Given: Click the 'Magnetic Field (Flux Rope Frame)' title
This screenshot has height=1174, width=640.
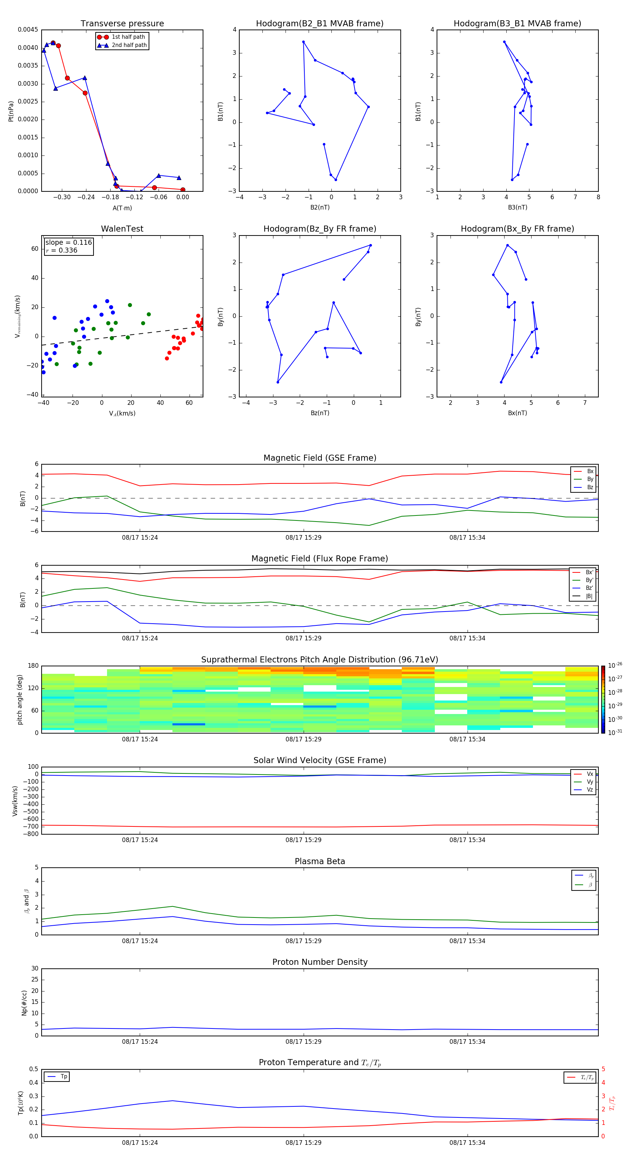Looking at the screenshot, I should (x=320, y=559).
